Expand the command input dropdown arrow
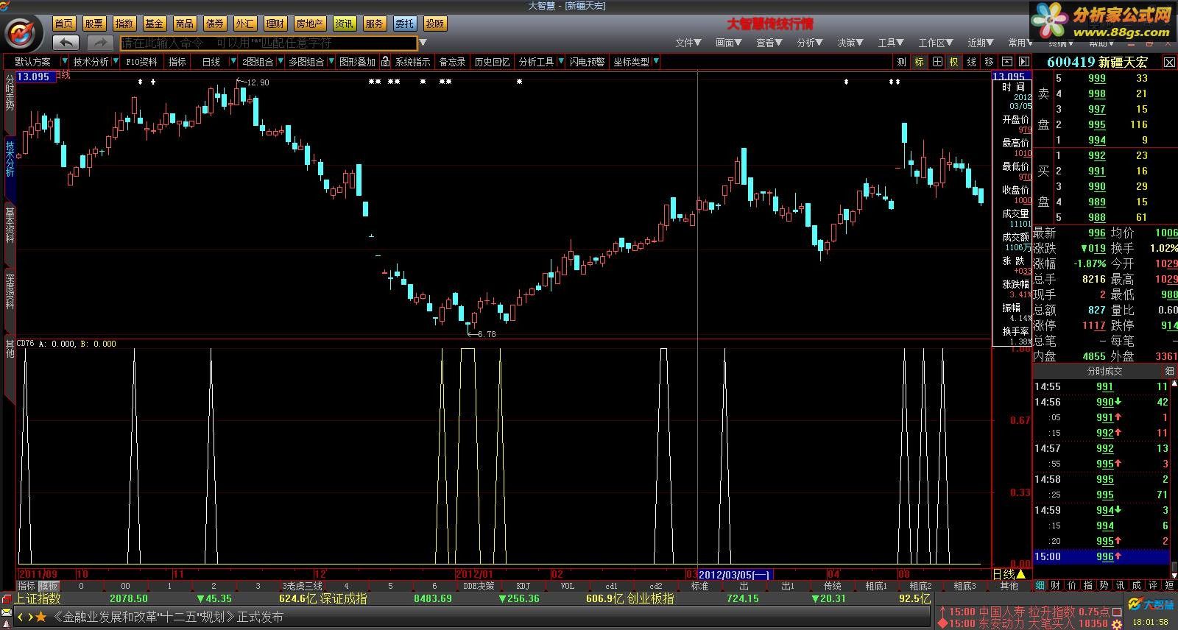Screen dimensions: 1178x630 pyautogui.click(x=423, y=43)
